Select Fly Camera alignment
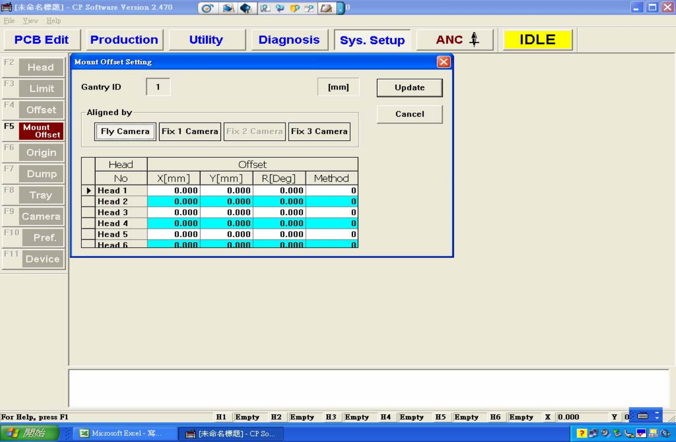Screen dimensions: 676x442 point(125,131)
